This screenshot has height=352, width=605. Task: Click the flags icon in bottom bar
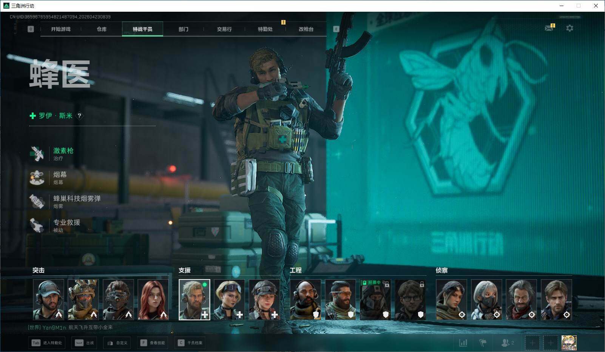tap(483, 343)
